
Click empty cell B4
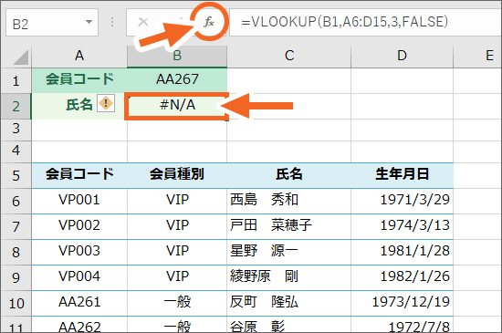[x=177, y=152]
